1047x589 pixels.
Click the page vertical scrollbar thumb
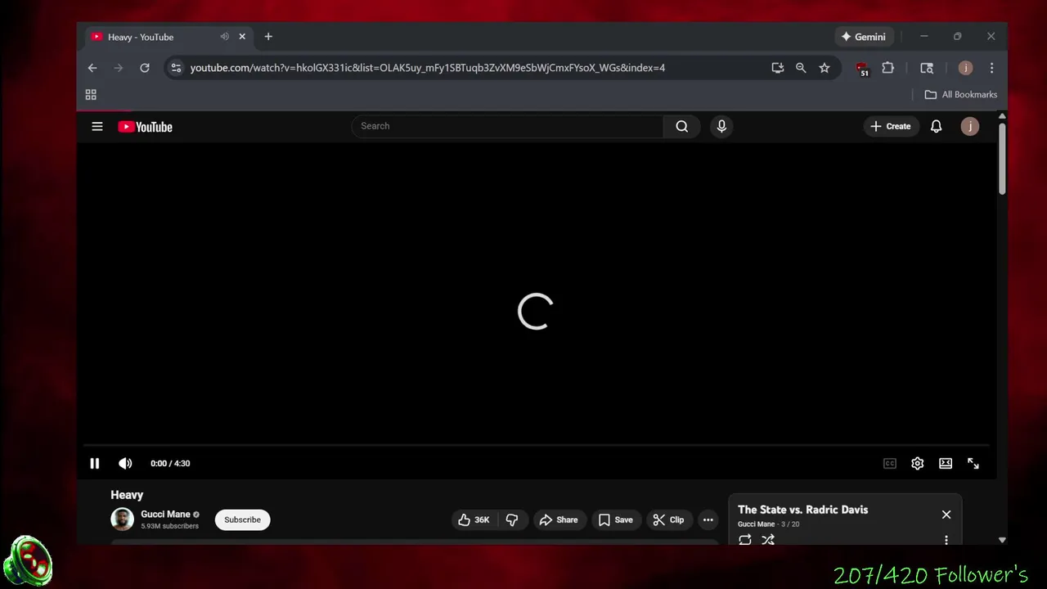point(1002,159)
